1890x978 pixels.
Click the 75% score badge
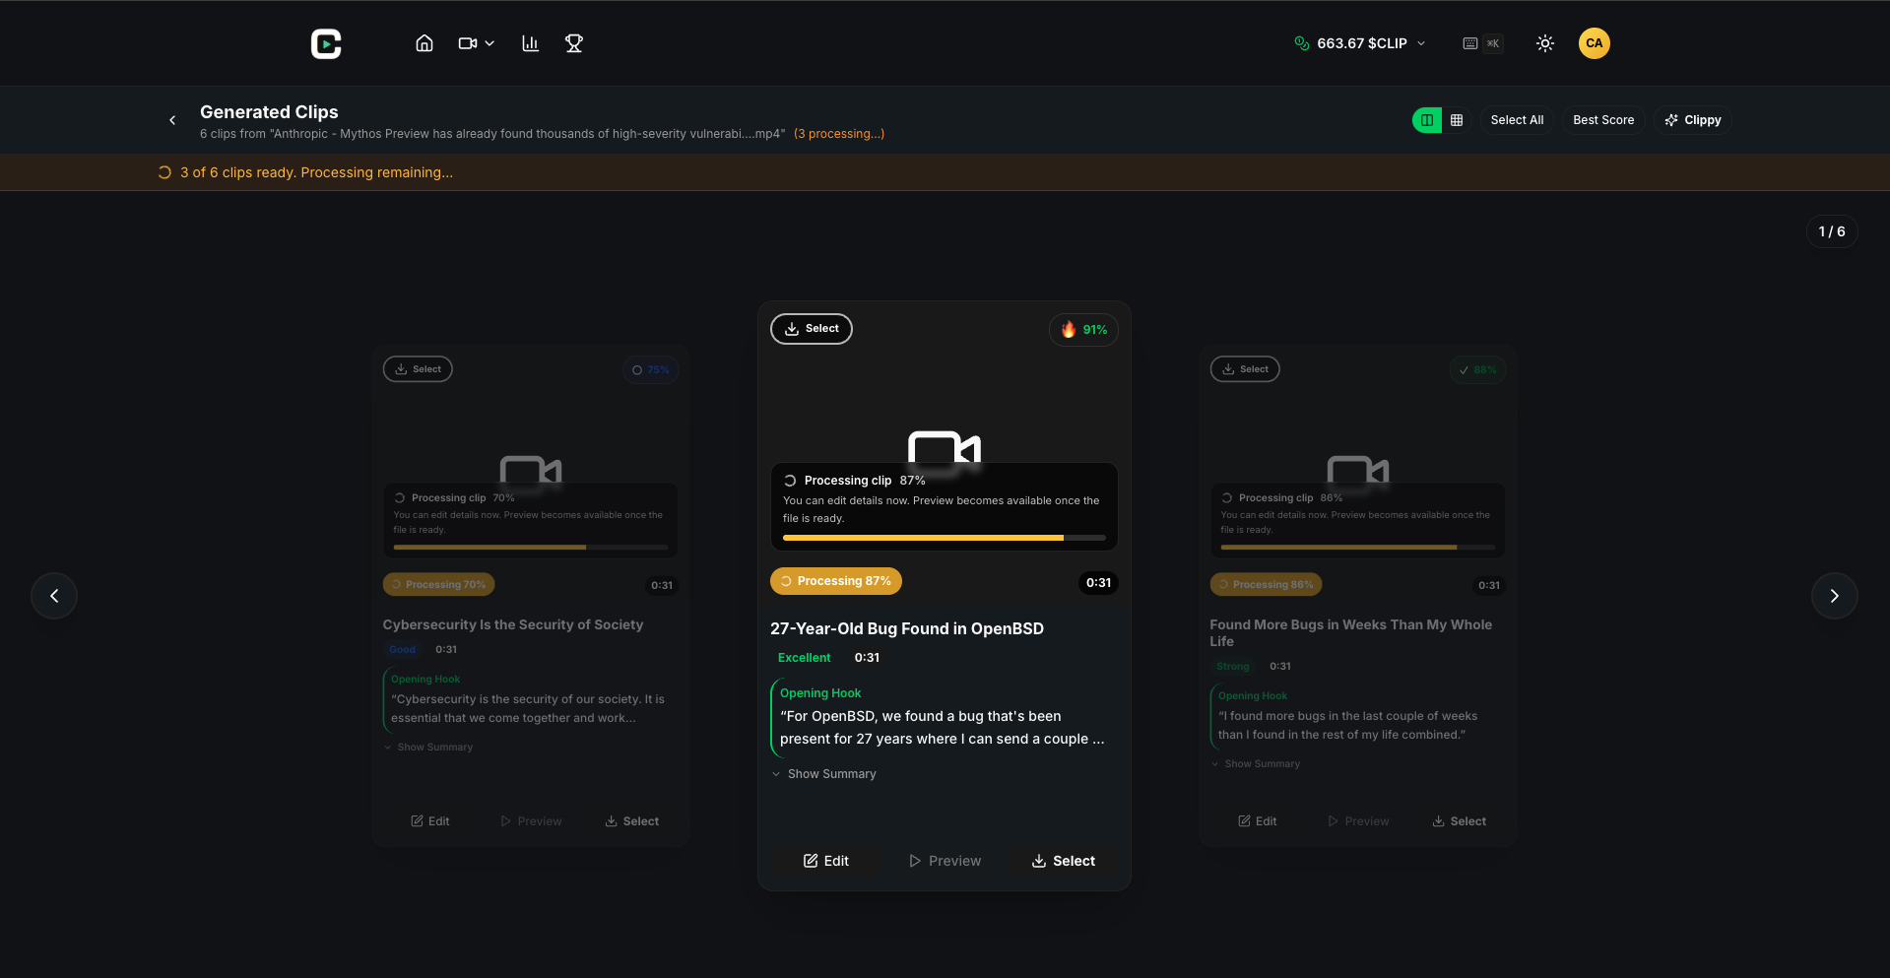pos(651,370)
